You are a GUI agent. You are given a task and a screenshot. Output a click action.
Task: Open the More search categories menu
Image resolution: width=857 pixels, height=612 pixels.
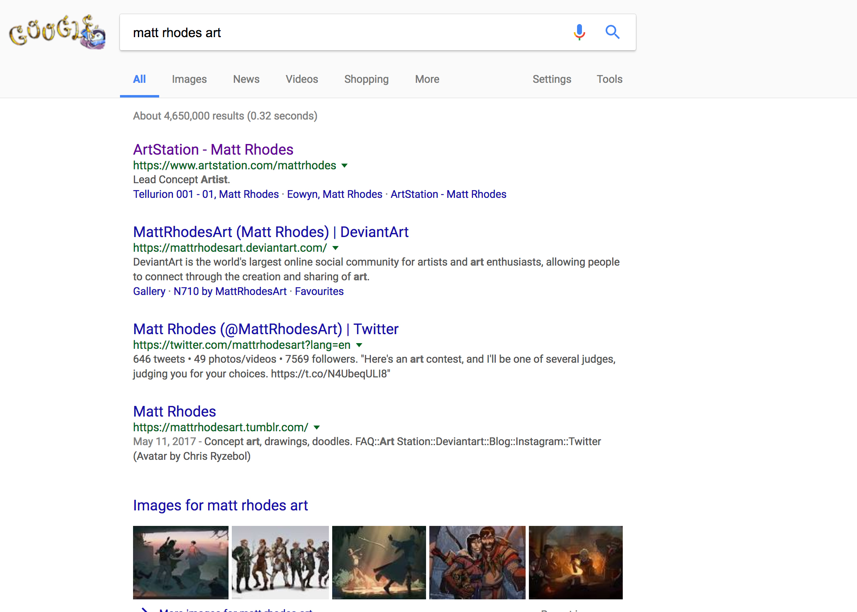tap(426, 79)
